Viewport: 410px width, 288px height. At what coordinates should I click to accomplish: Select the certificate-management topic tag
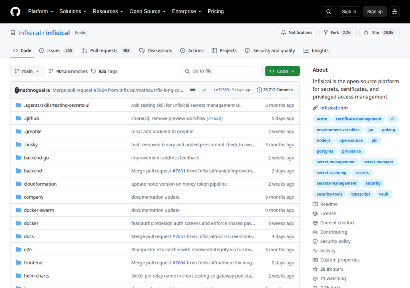[x=358, y=119]
